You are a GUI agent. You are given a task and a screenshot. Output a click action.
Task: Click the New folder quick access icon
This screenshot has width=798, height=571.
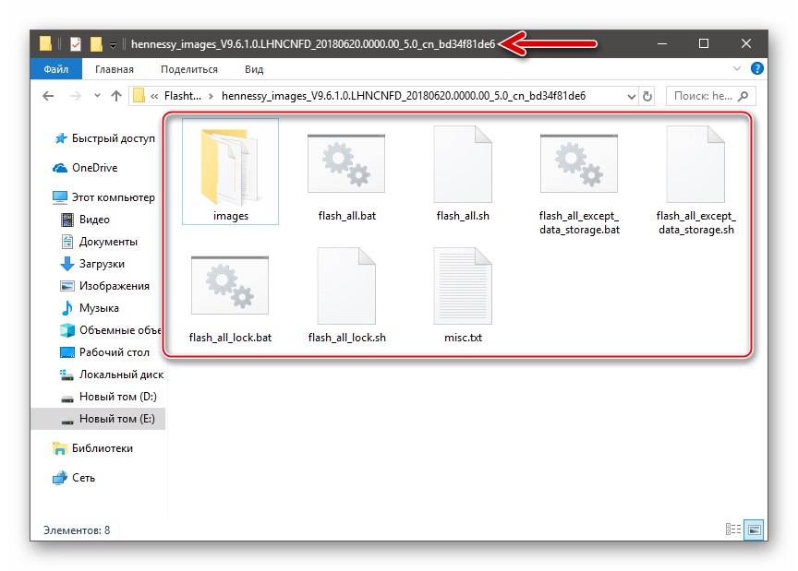pos(96,44)
